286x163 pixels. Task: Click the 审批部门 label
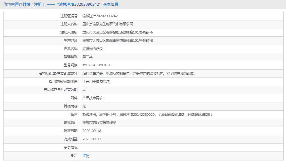70,123
